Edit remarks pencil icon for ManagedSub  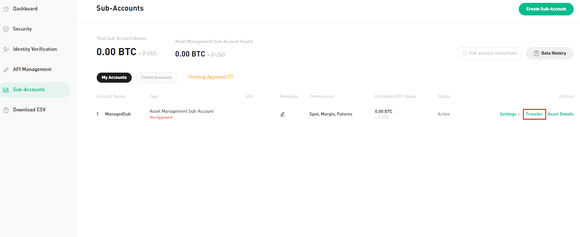[x=282, y=114]
